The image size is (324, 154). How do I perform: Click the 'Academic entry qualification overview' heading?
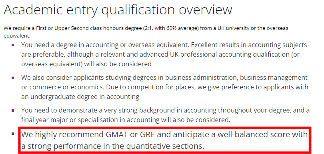click(x=118, y=10)
